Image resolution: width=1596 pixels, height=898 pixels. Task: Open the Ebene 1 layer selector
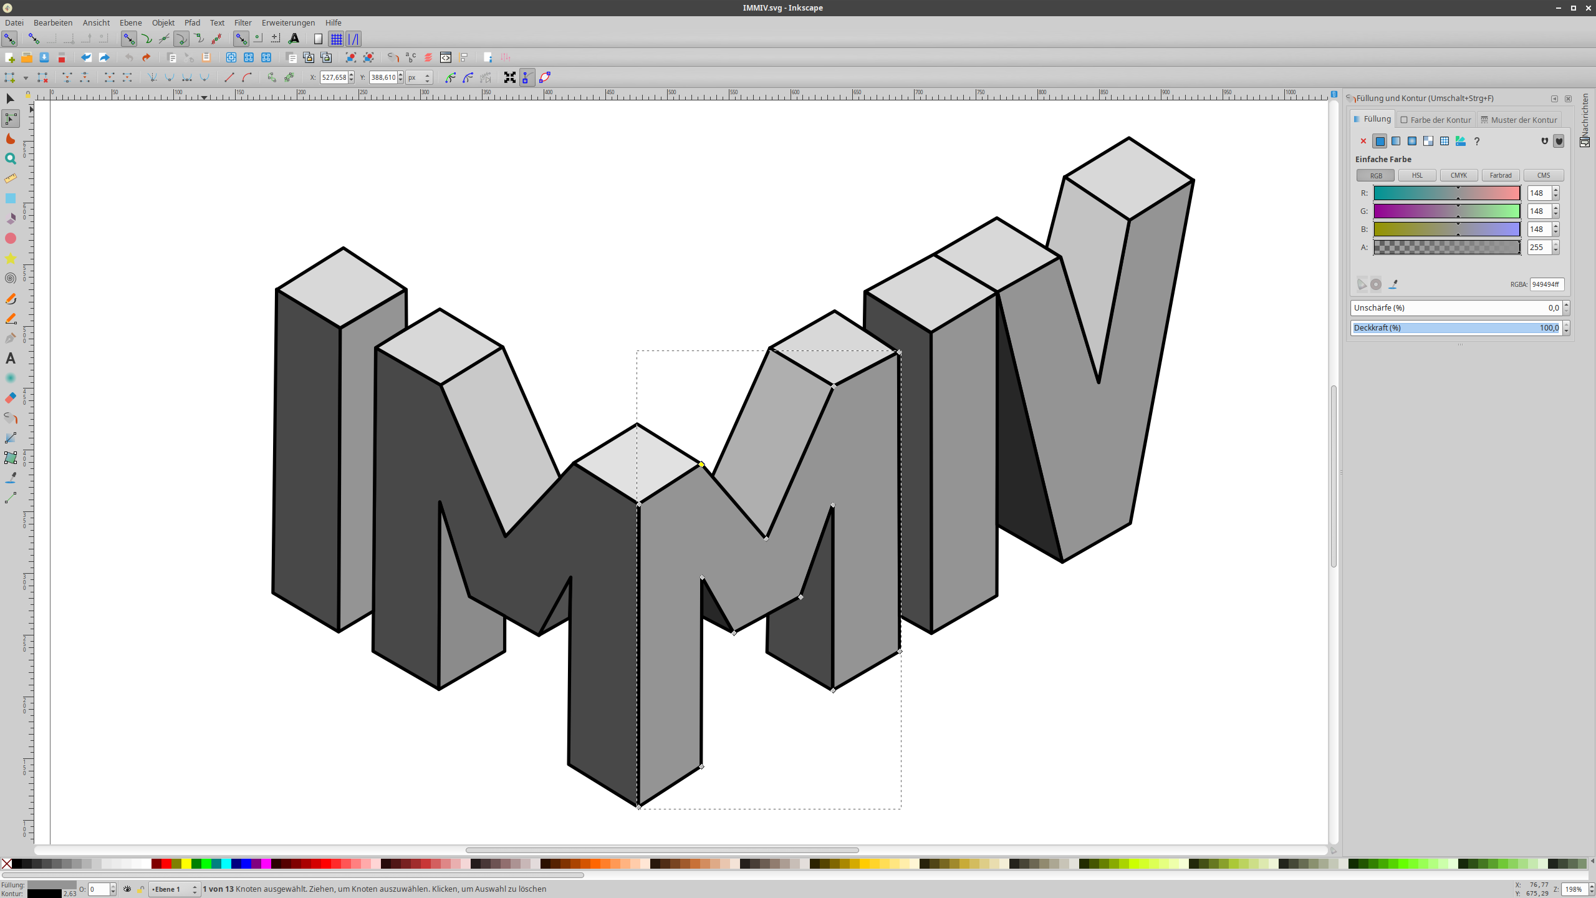(173, 889)
